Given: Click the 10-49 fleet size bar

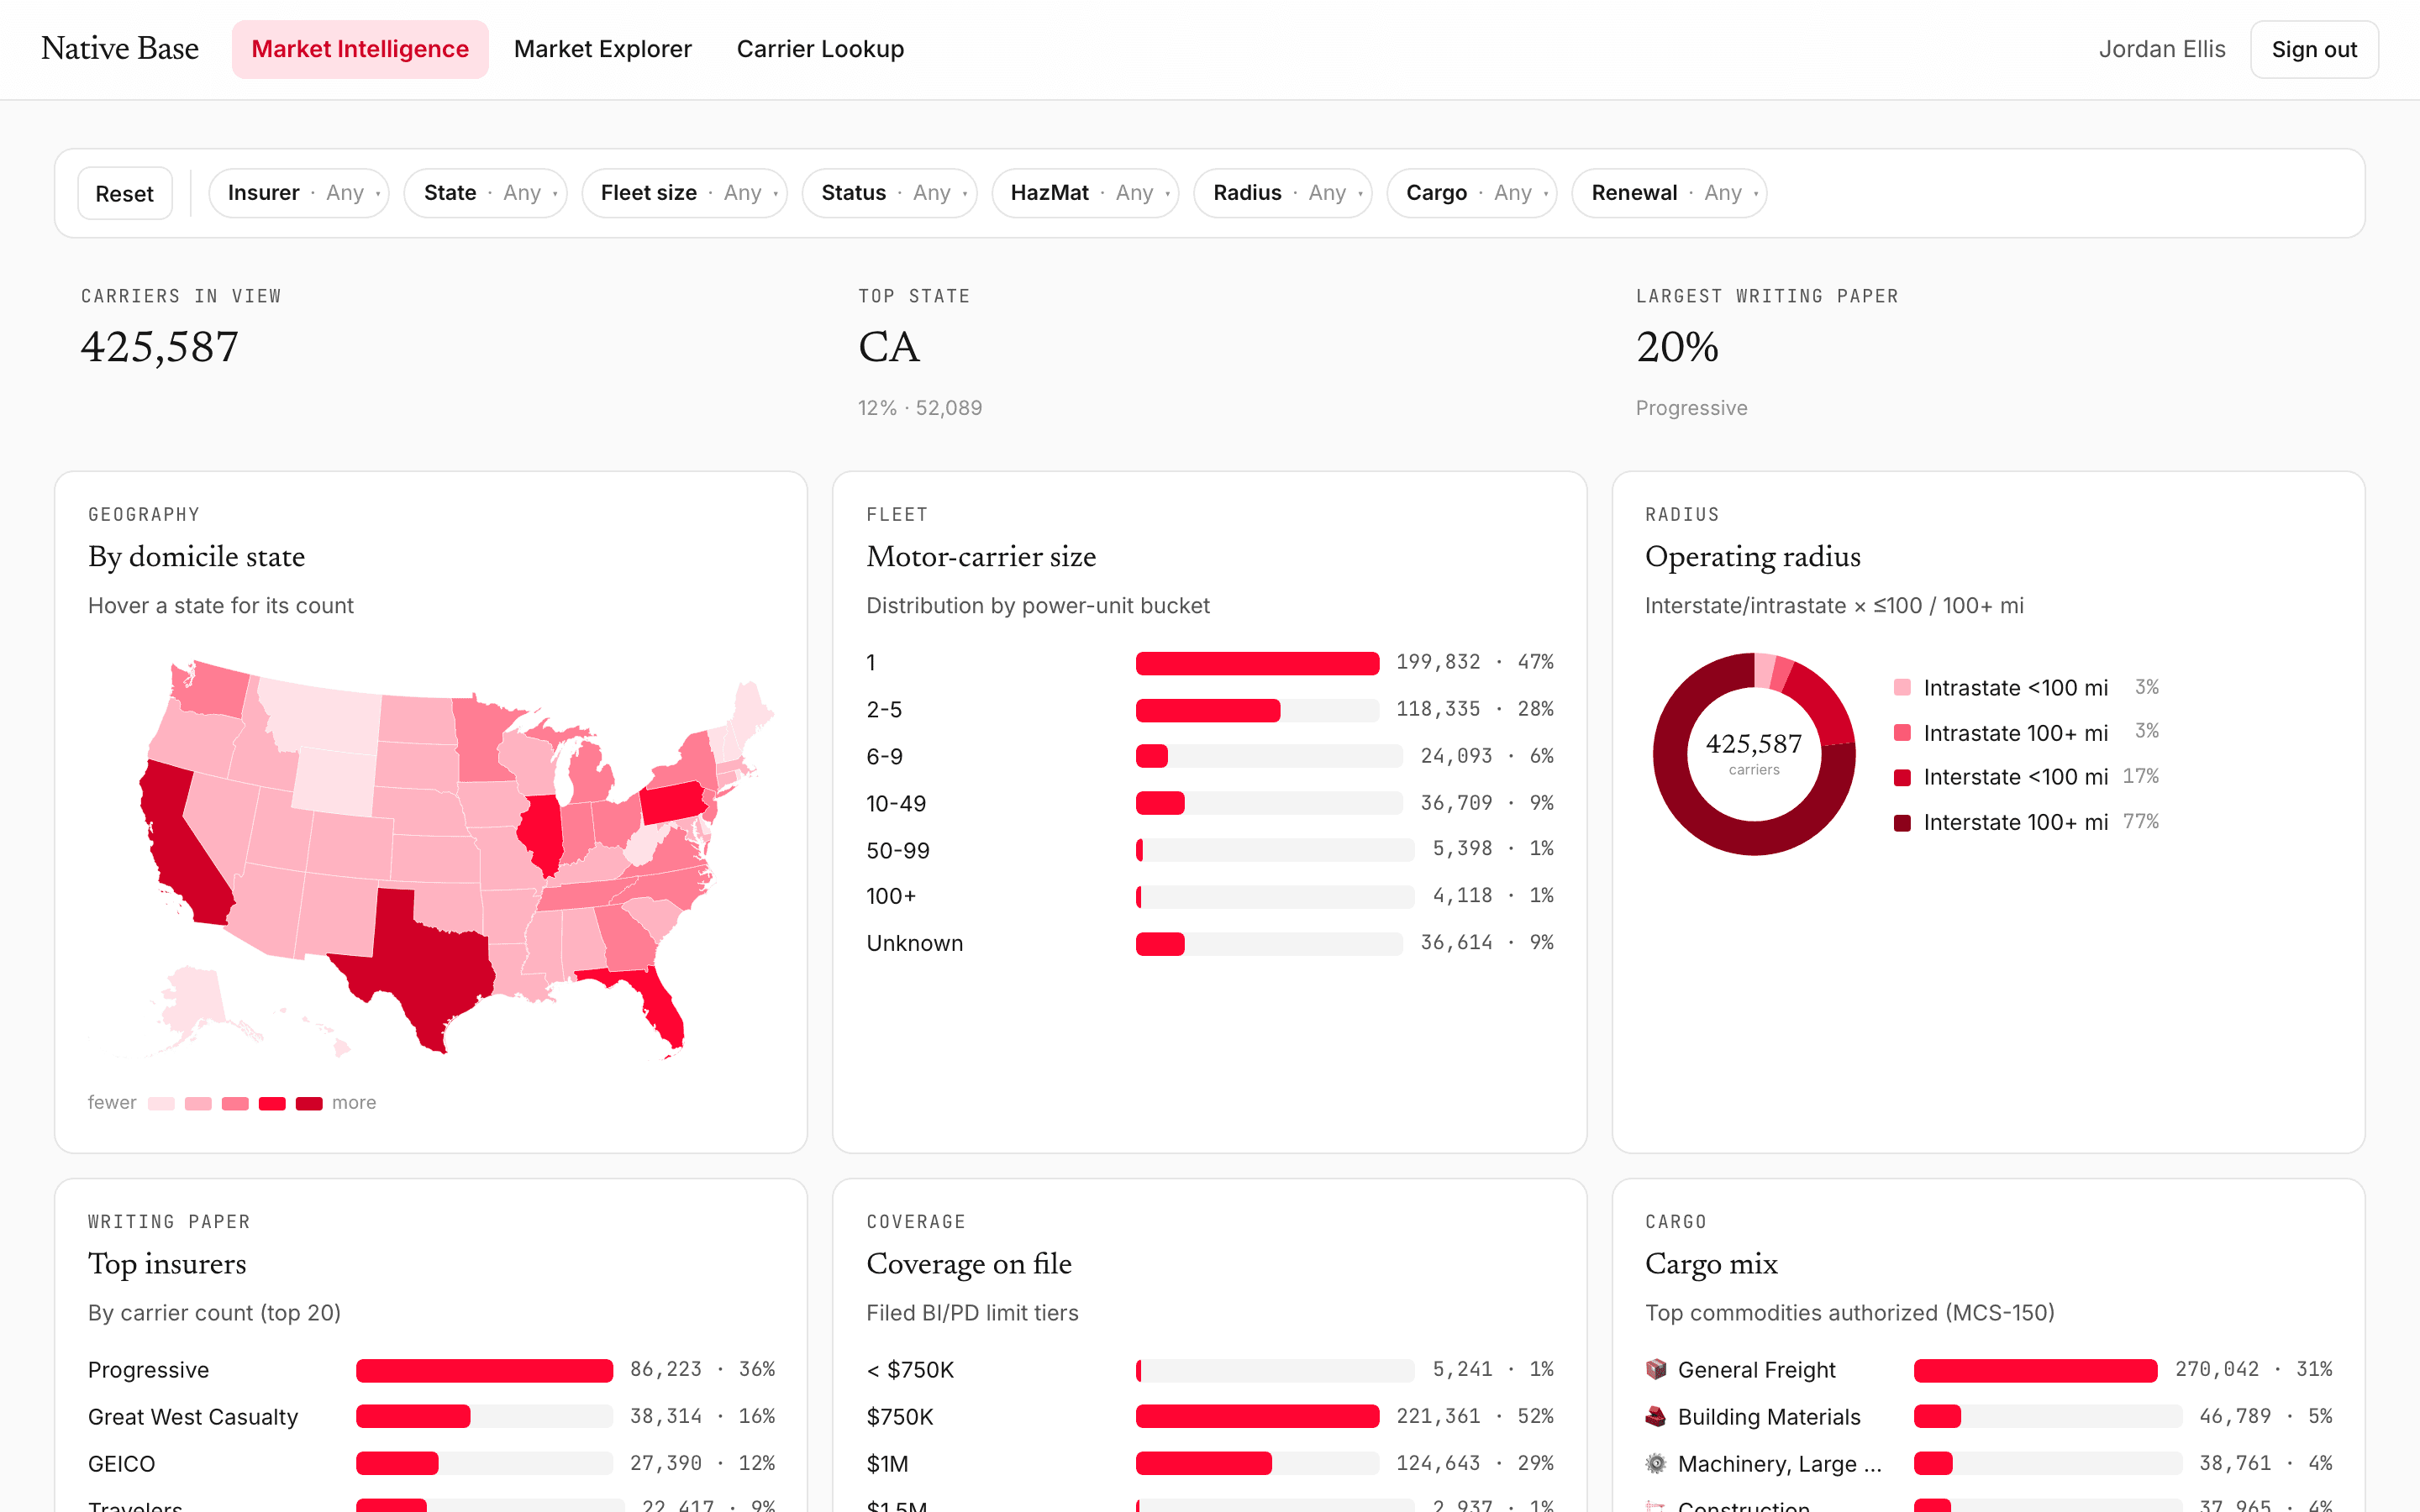Looking at the screenshot, I should [1269, 803].
